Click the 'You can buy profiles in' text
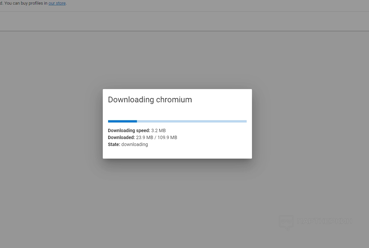Image resolution: width=369 pixels, height=248 pixels. point(26,3)
